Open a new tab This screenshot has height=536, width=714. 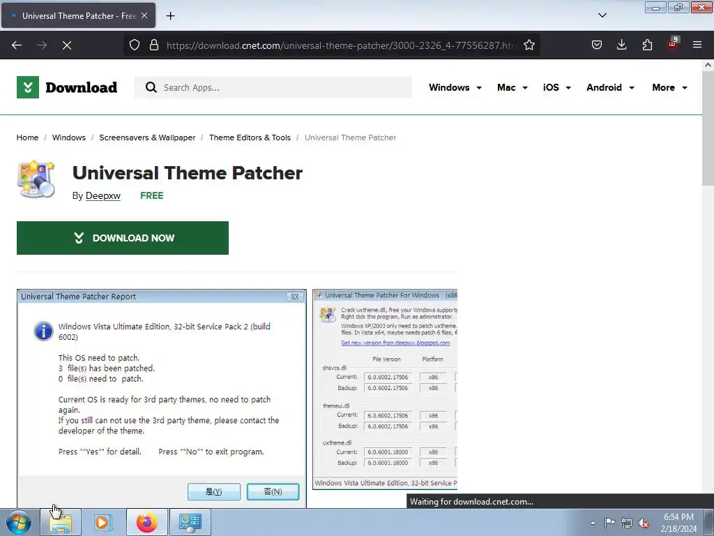pyautogui.click(x=170, y=16)
